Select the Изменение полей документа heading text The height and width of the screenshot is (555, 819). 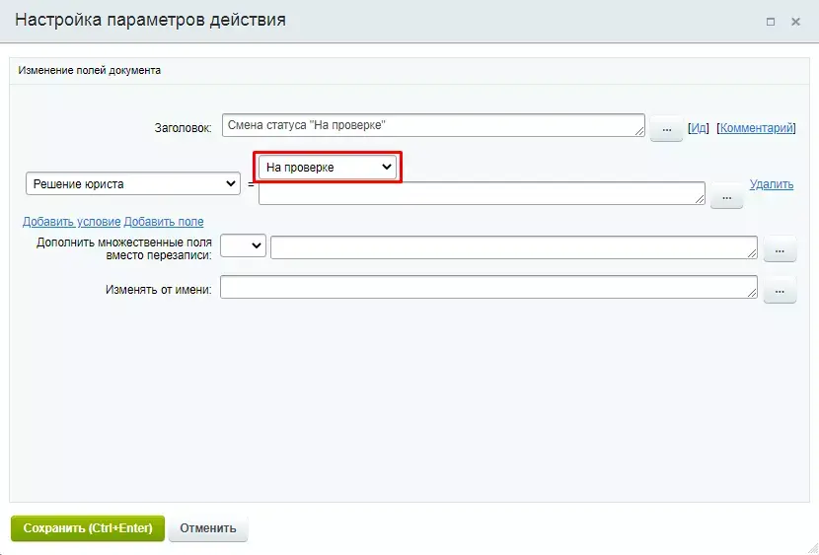tap(90, 70)
